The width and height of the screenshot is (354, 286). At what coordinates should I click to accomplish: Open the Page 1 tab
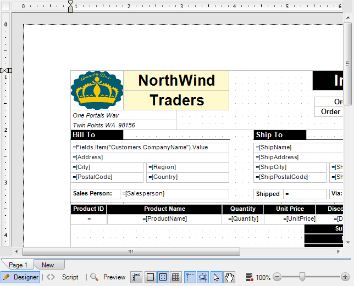click(x=18, y=265)
